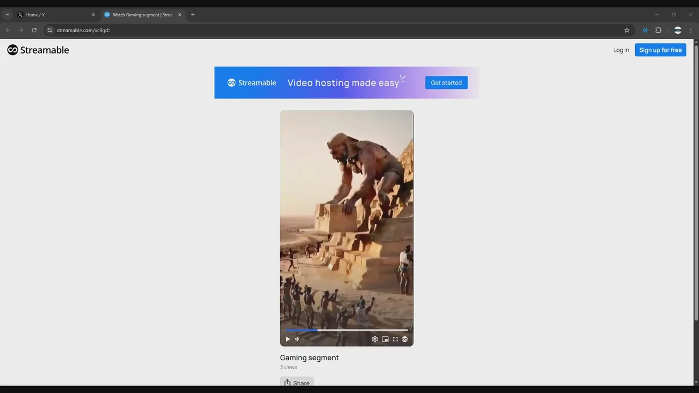This screenshot has height=393, width=699.
Task: Enter fullscreen video mode
Action: 395,339
